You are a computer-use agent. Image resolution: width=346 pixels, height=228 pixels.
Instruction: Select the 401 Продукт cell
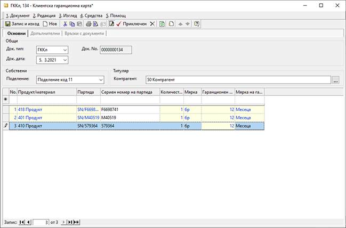(x=47, y=118)
